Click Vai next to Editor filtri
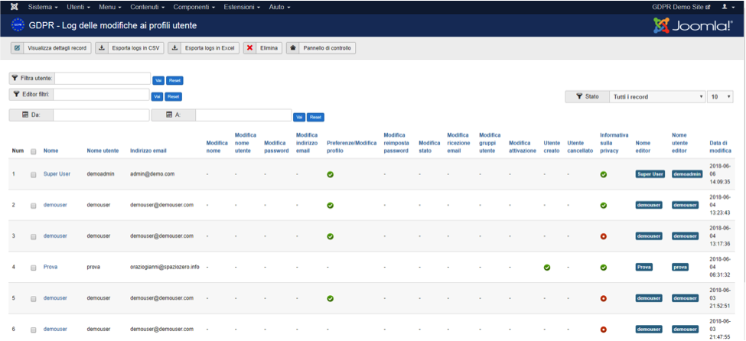Image resolution: width=746 pixels, height=341 pixels. (157, 96)
